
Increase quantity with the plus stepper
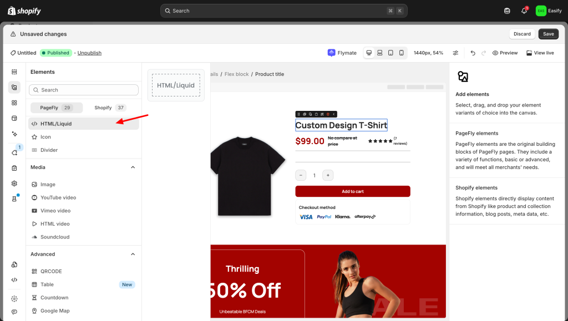pos(328,175)
